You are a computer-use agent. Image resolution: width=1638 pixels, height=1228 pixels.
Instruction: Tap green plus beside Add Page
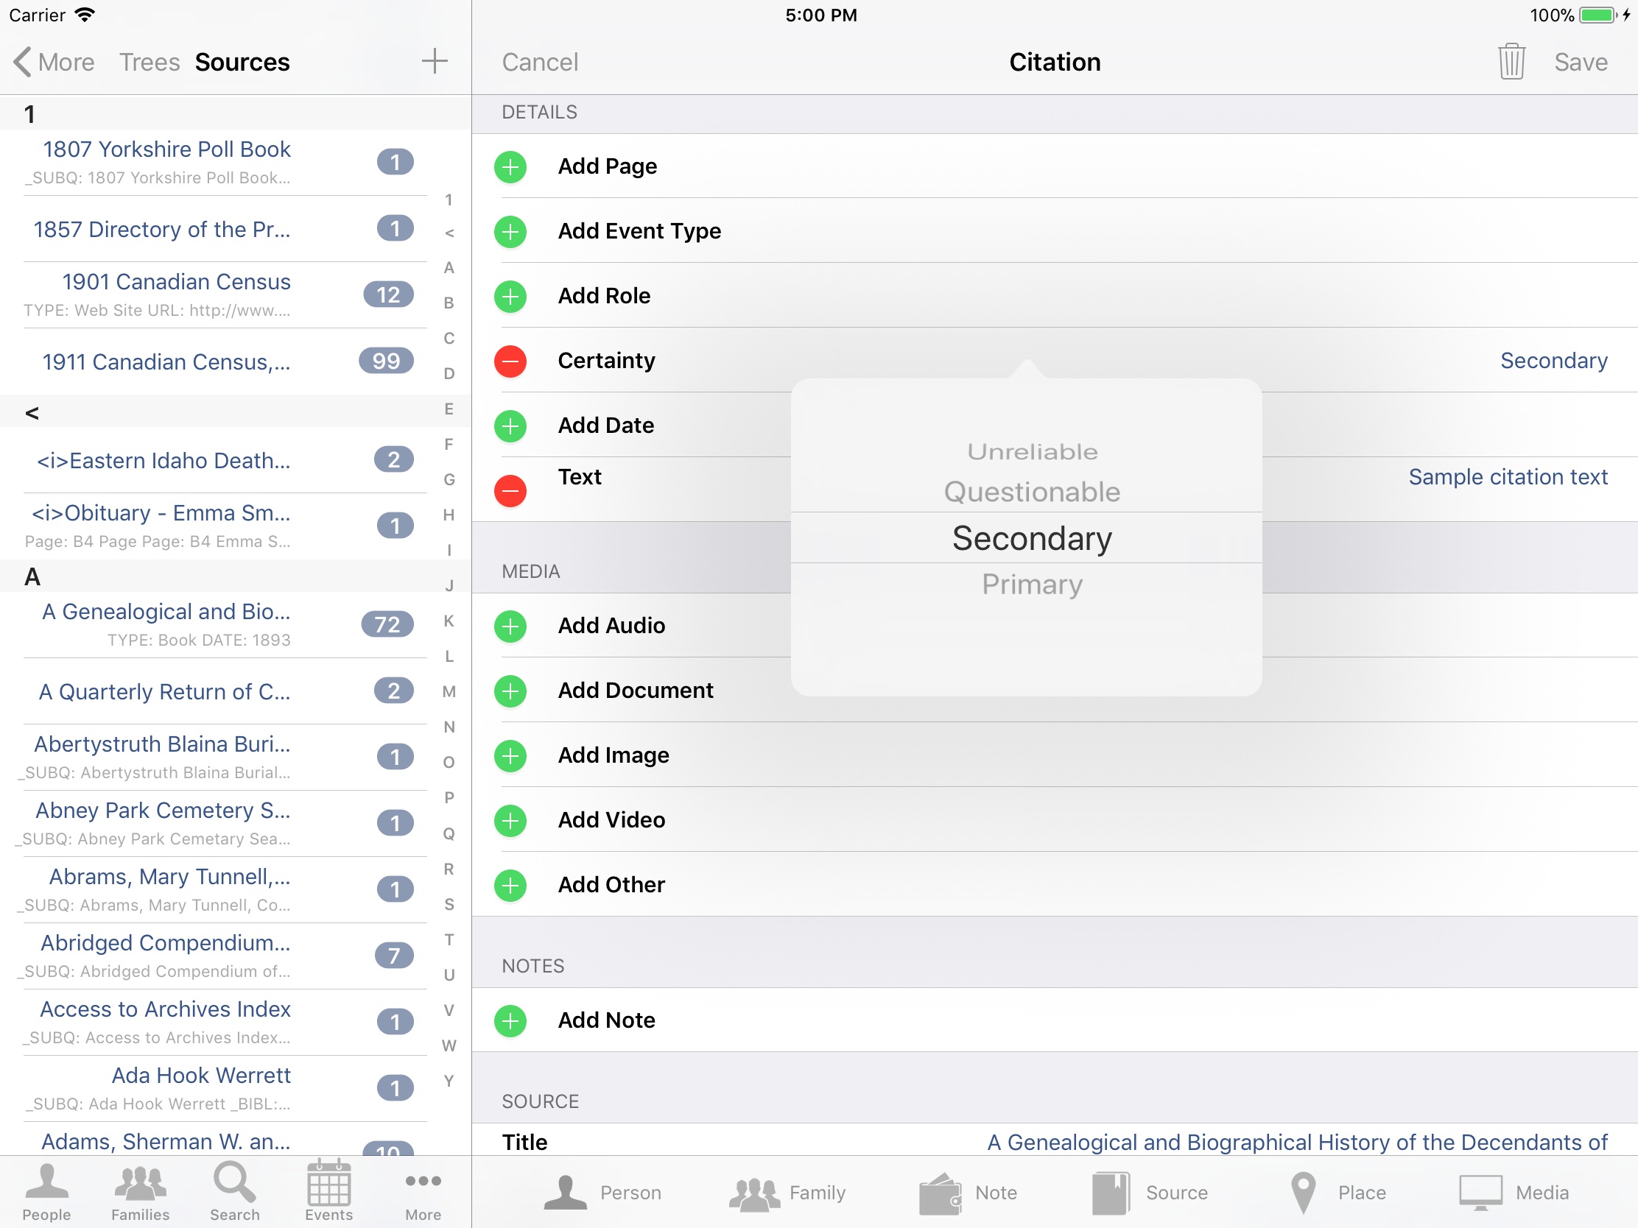[510, 166]
